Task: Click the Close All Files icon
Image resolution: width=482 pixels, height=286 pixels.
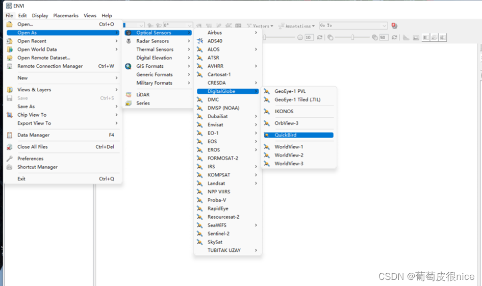Action: coord(10,147)
